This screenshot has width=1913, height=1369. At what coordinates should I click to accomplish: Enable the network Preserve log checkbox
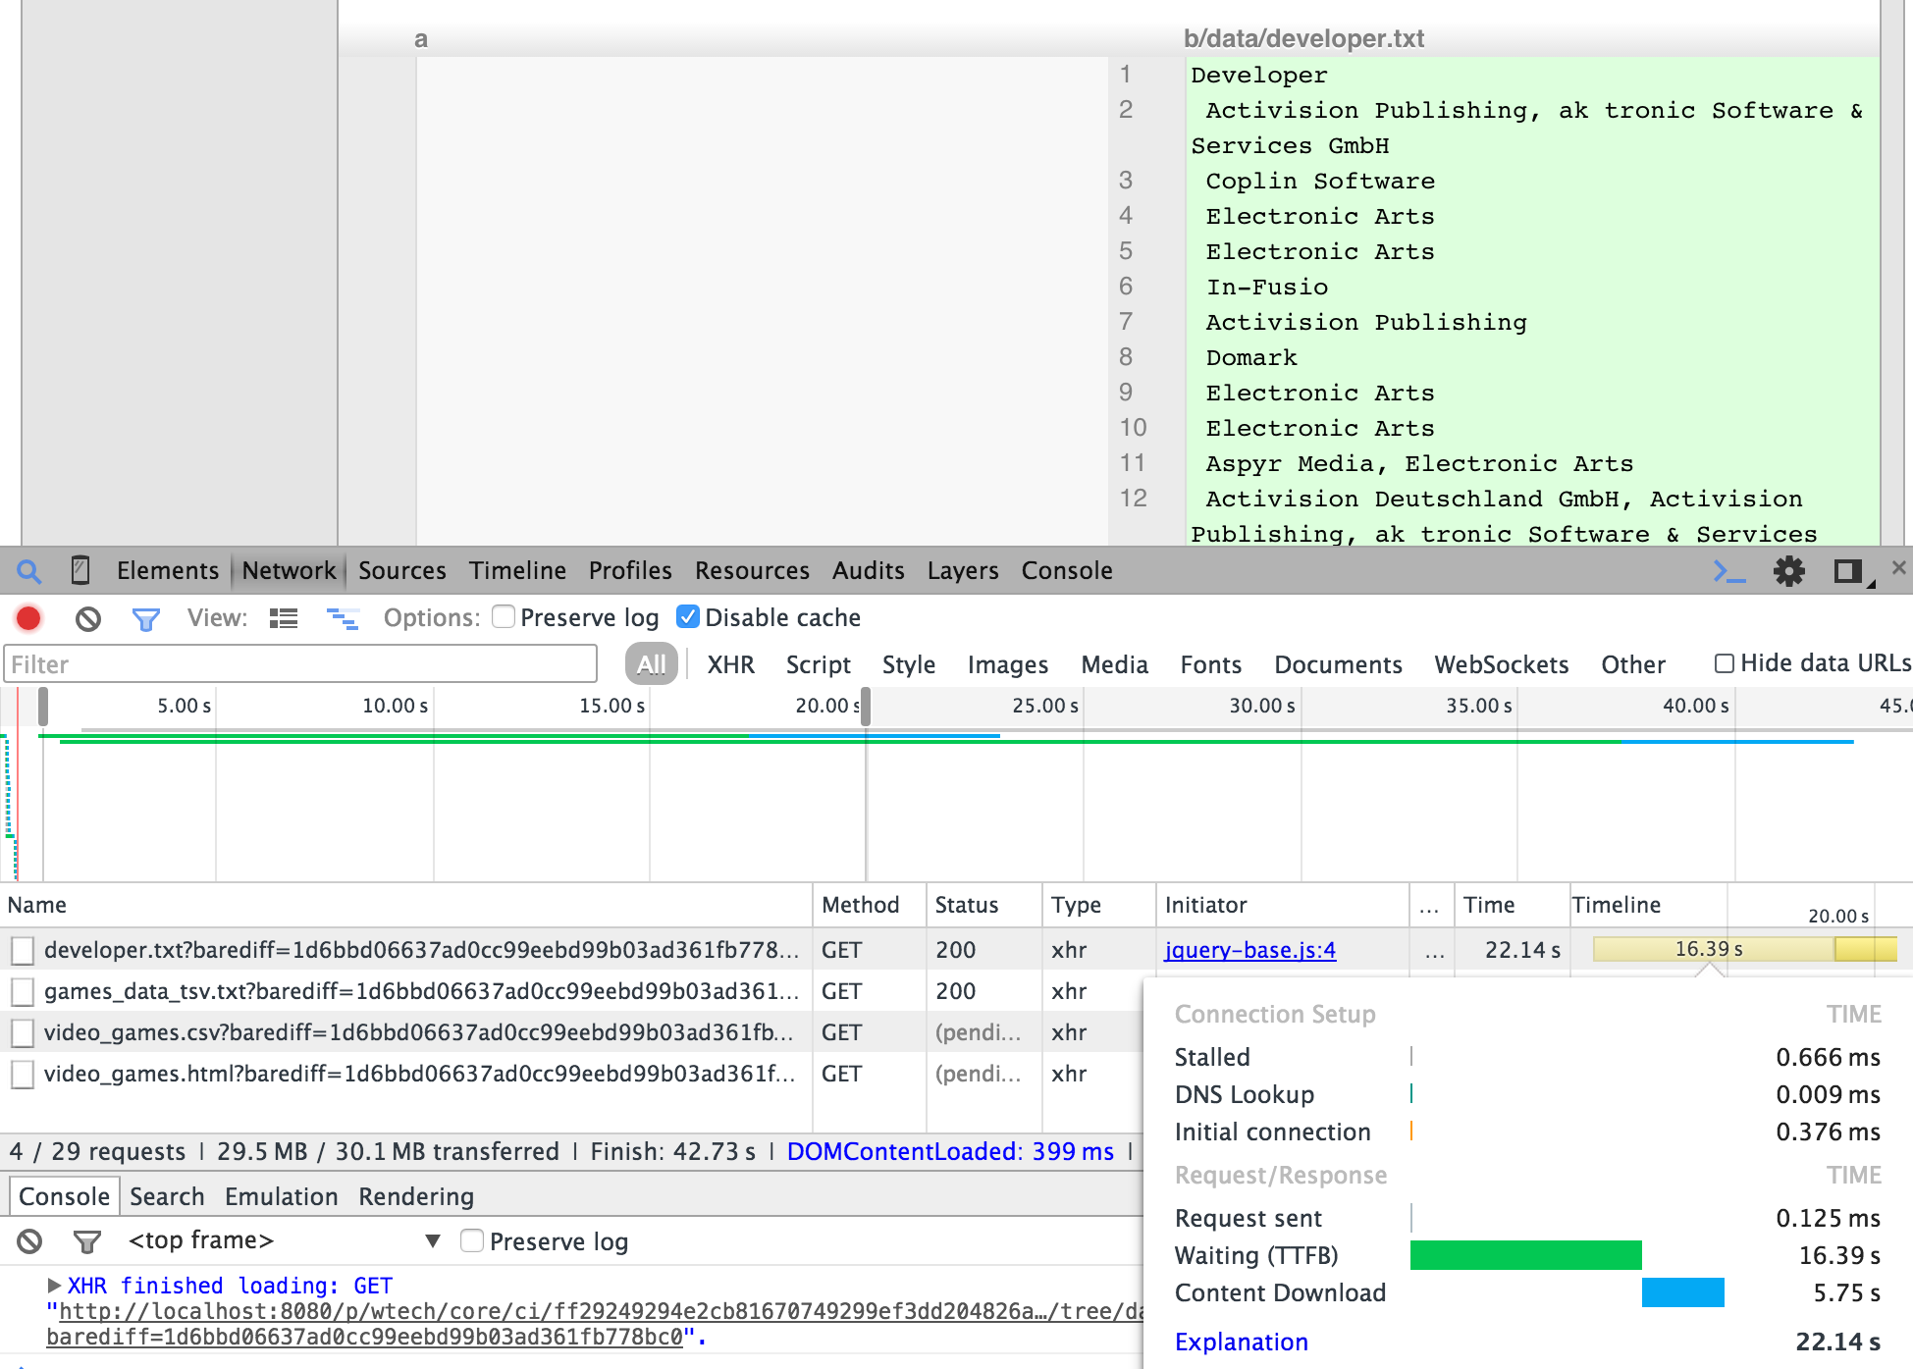point(504,617)
